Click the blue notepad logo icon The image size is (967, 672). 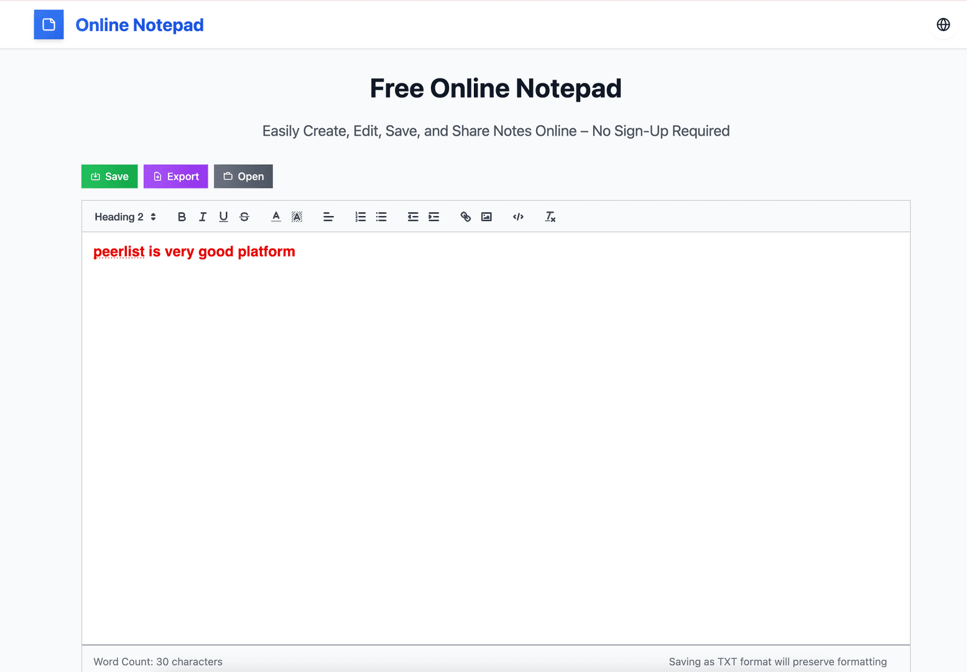point(49,24)
